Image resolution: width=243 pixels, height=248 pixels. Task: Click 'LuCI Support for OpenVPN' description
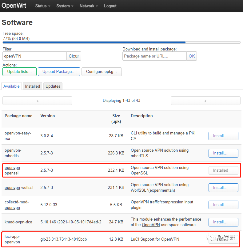(x=155, y=239)
